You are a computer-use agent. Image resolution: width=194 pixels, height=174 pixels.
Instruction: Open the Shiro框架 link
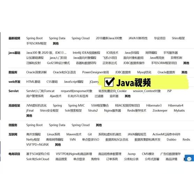[x=178, y=38]
